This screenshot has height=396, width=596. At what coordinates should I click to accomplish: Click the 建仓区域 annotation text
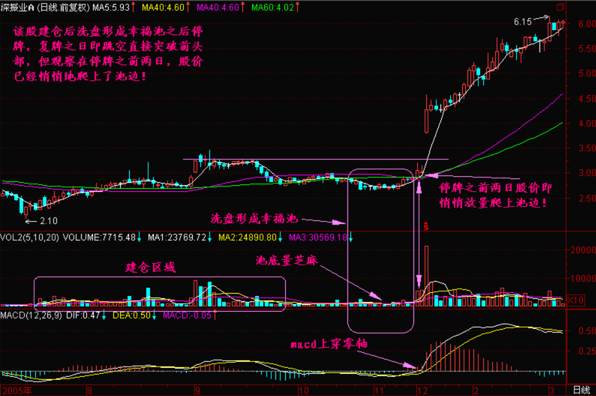tap(151, 267)
